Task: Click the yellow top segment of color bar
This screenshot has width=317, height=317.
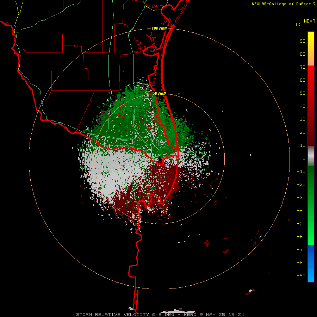Action: pyautogui.click(x=311, y=43)
